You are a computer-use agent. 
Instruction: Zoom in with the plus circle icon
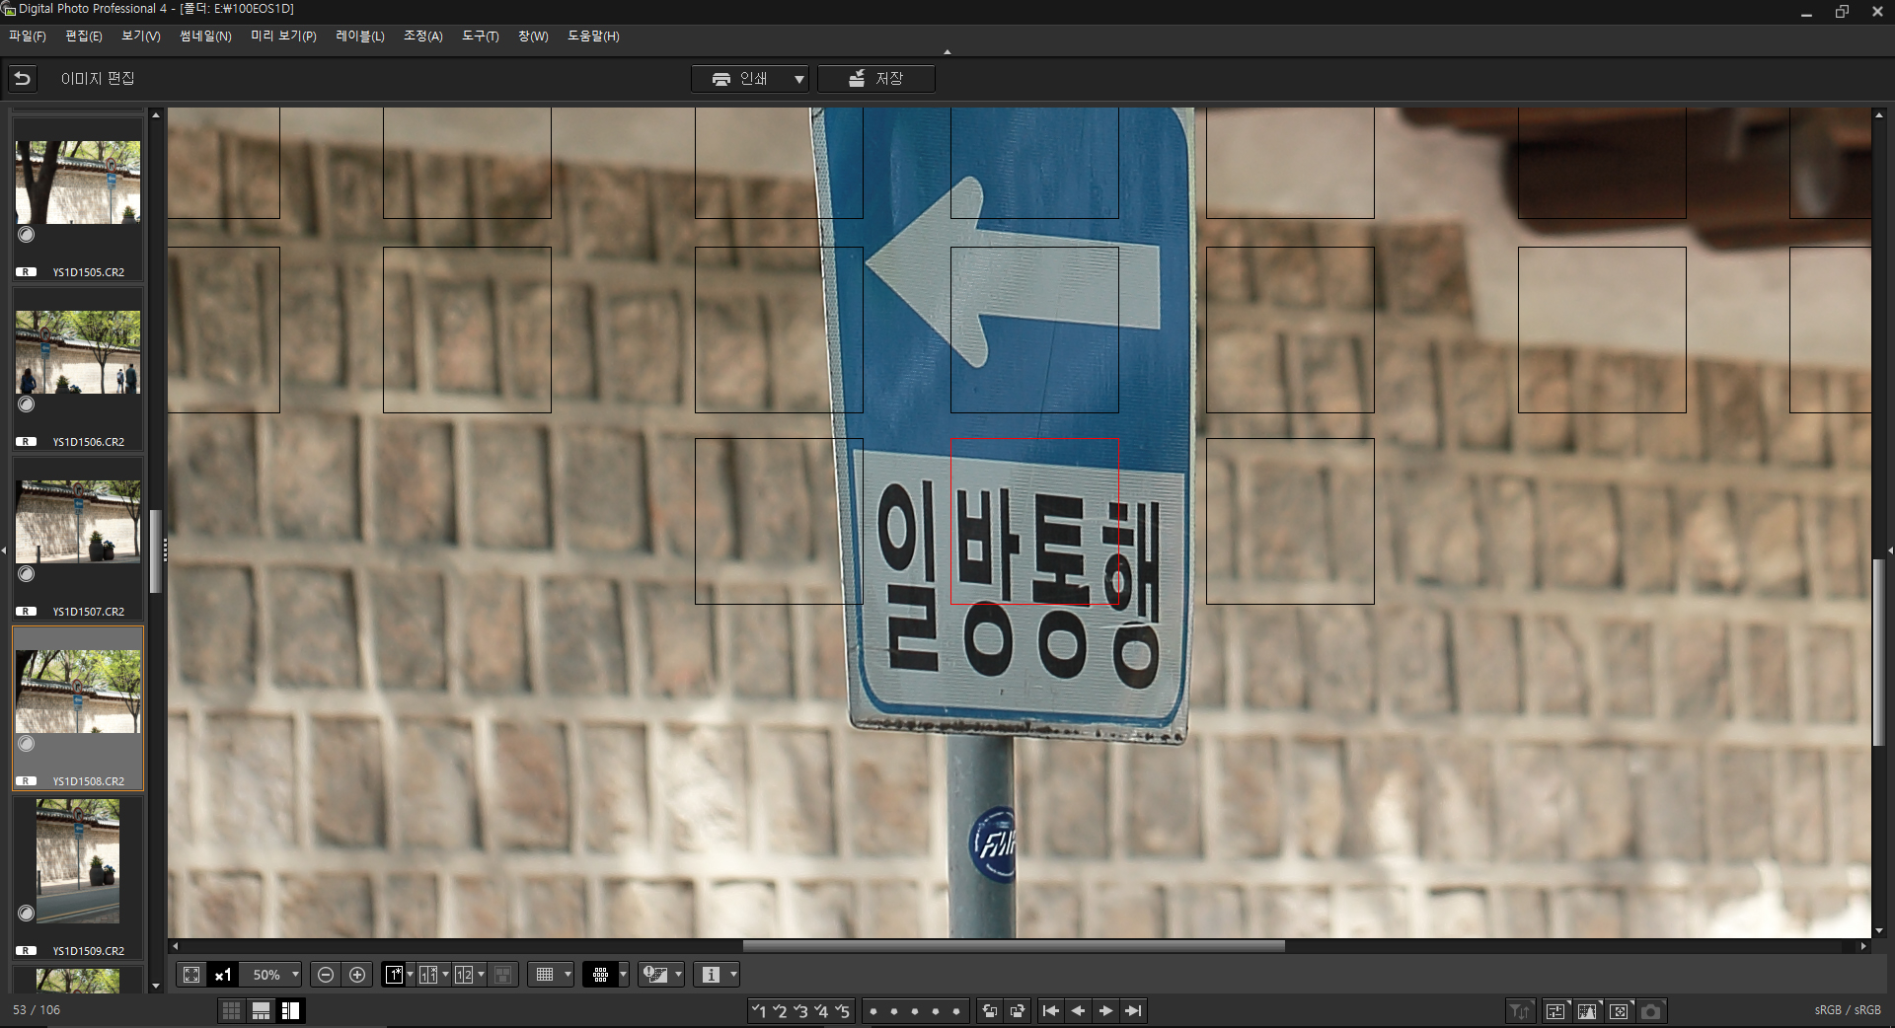357,975
